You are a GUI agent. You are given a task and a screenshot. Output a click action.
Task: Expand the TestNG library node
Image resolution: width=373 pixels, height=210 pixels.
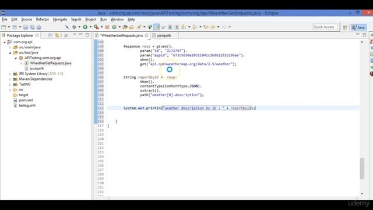click(x=10, y=85)
